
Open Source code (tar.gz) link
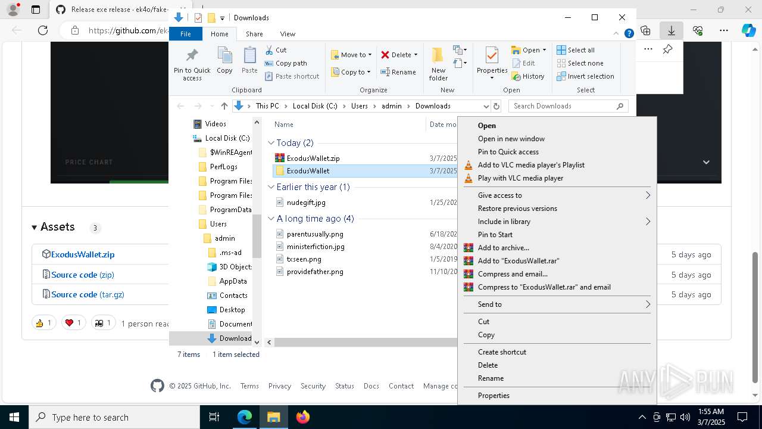(88, 294)
